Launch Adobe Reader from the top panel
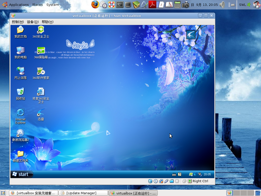 click(152, 5)
